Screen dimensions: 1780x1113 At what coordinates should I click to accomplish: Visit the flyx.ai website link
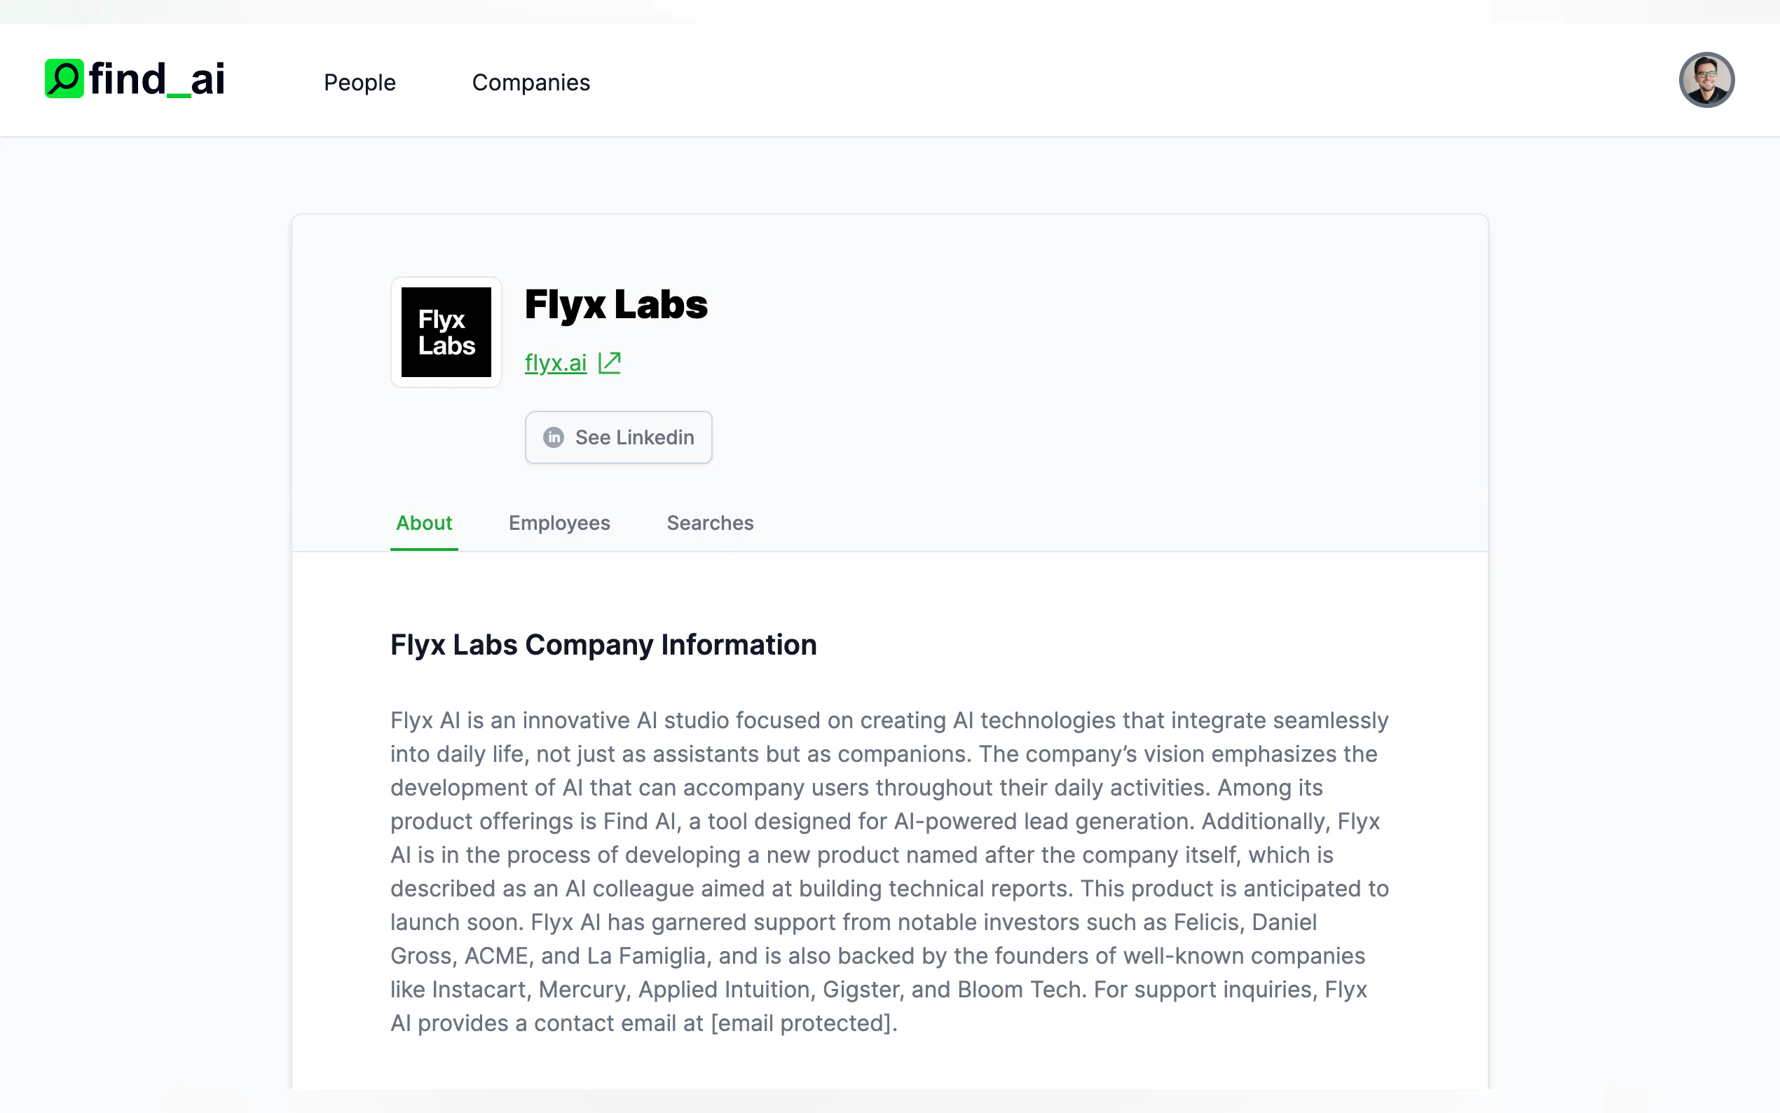[556, 363]
